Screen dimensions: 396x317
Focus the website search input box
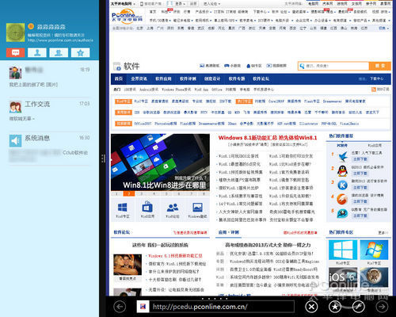point(333,66)
